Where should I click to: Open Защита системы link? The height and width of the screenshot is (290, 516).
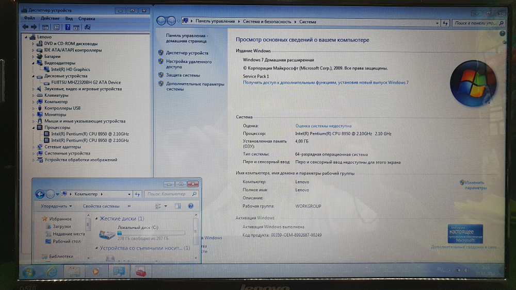pyautogui.click(x=183, y=75)
